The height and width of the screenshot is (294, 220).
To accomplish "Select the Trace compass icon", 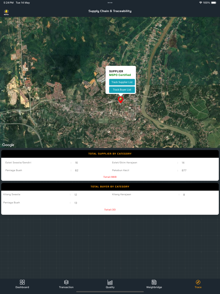I will [198, 282].
